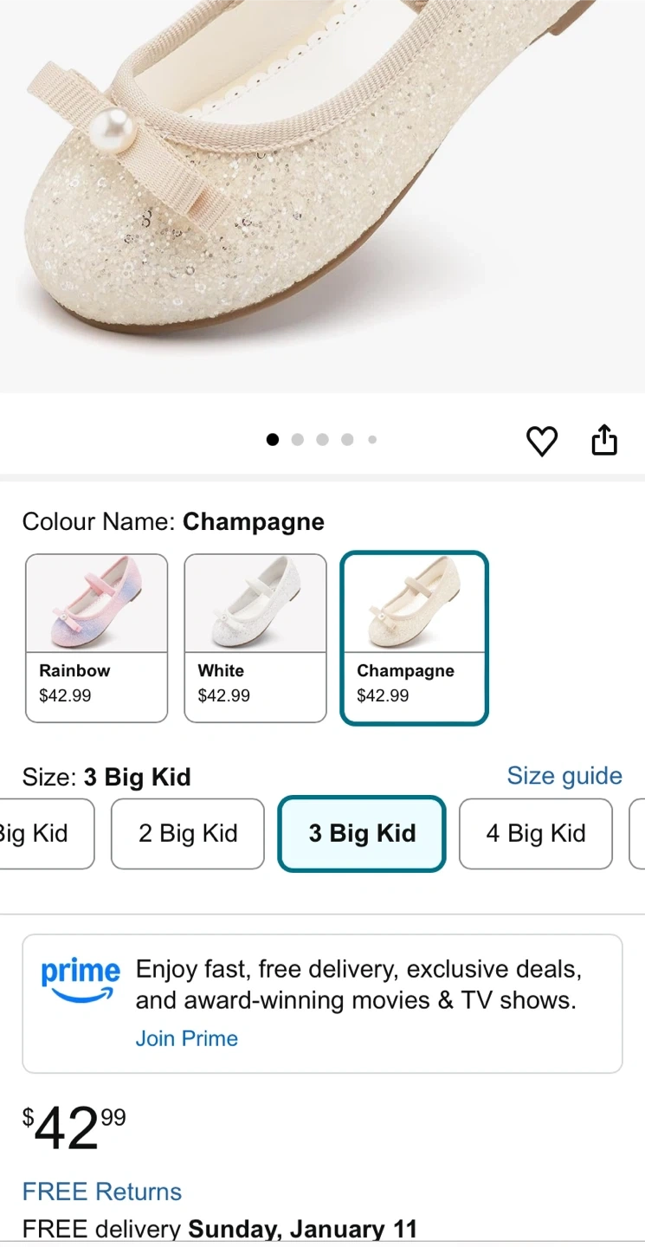This screenshot has width=645, height=1247.
Task: Select the Rainbow colour swatch
Action: [96, 637]
